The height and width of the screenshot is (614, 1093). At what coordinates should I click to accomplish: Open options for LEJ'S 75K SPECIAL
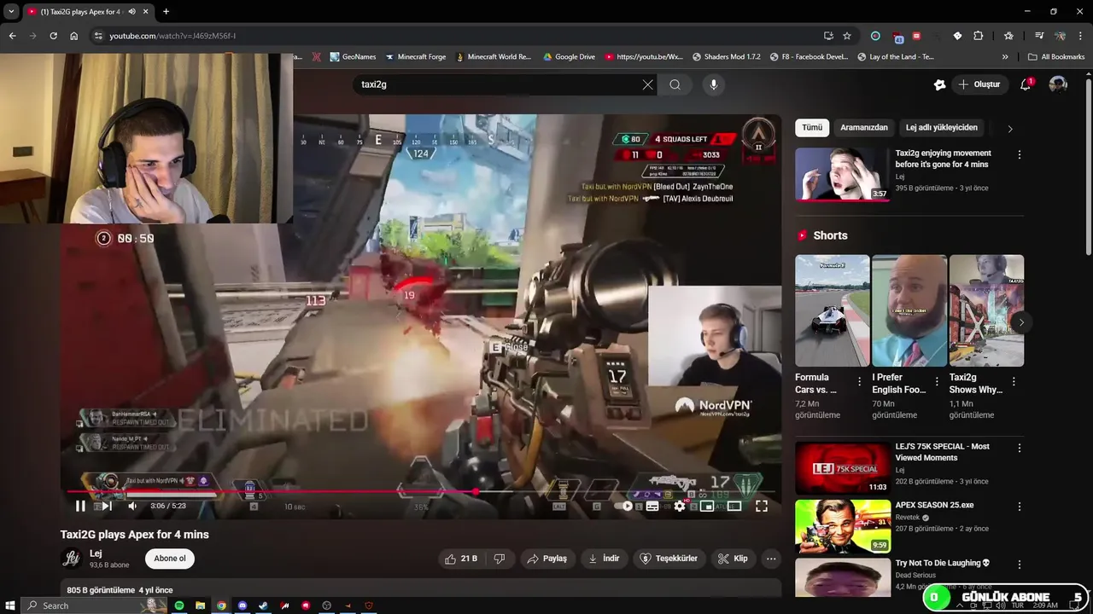point(1019,448)
